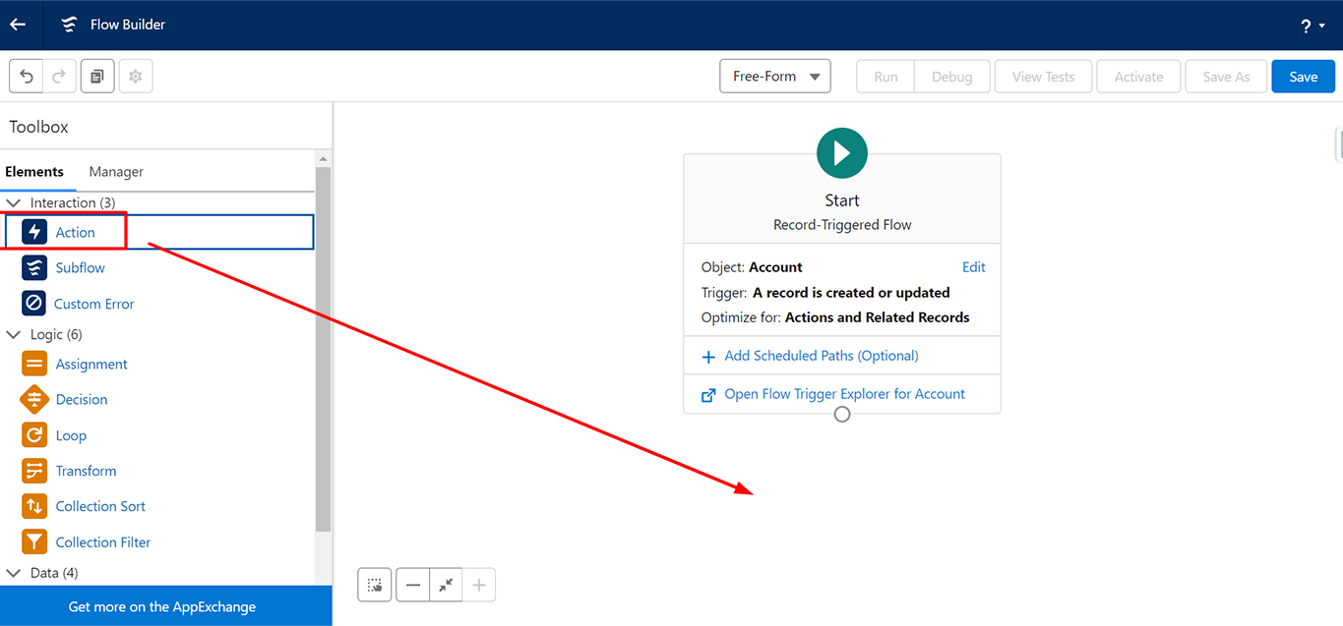Screen dimensions: 1343x626
Task: Click the plus icon beside Add Scheduled Paths
Action: click(708, 357)
